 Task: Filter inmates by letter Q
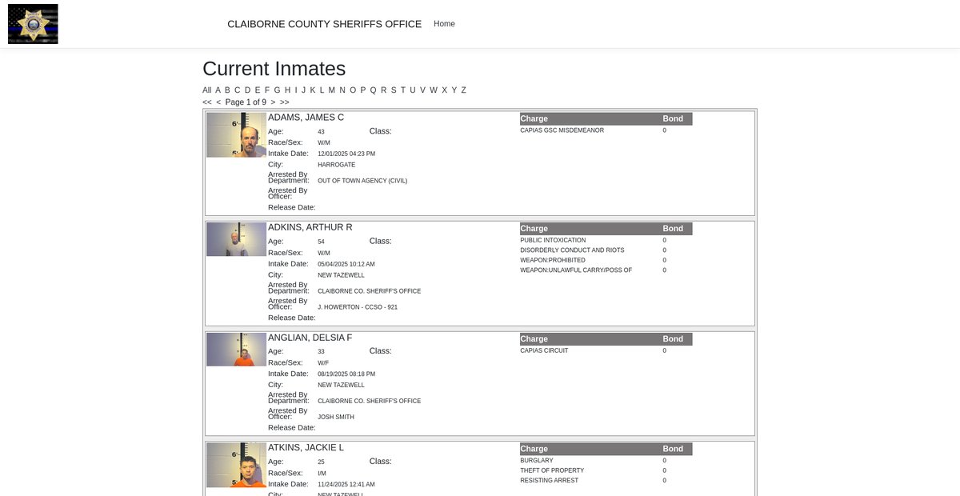point(373,90)
